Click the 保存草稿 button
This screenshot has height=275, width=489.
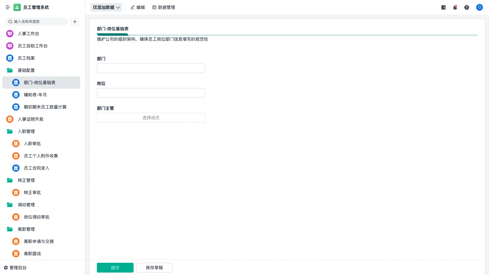point(154,267)
